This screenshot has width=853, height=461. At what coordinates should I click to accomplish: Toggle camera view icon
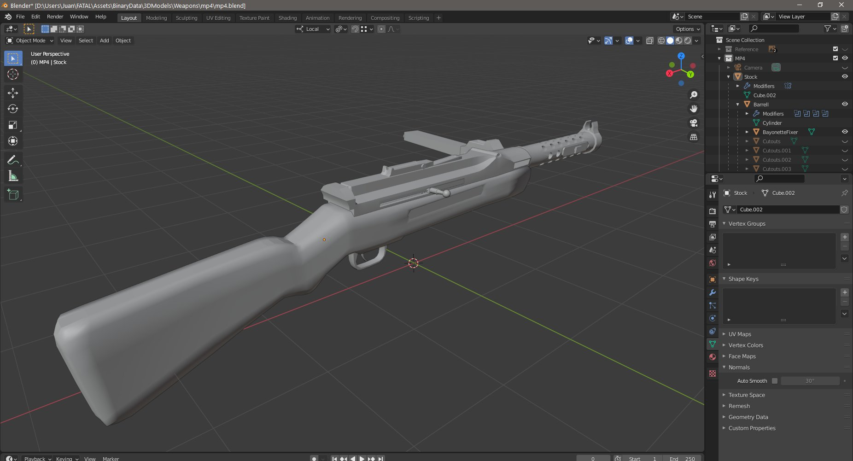[x=694, y=123]
